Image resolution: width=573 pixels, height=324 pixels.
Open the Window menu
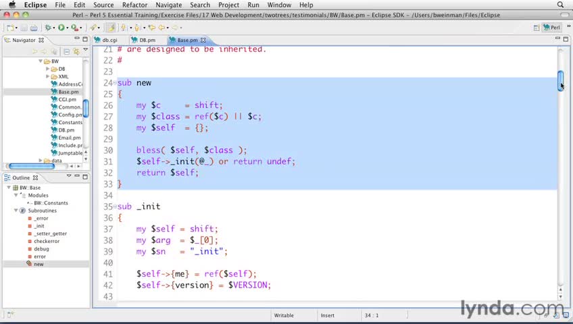pyautogui.click(x=279, y=5)
